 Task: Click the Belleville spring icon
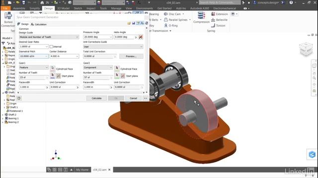click(x=213, y=20)
